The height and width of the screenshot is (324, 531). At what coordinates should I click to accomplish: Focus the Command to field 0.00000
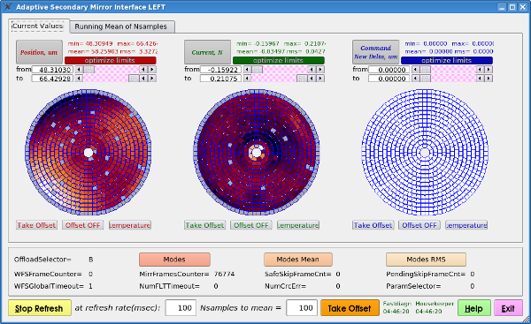click(x=389, y=79)
